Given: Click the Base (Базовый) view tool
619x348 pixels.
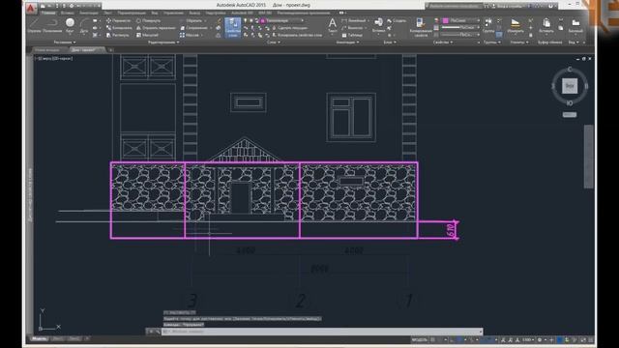Looking at the screenshot, I should pos(575,26).
